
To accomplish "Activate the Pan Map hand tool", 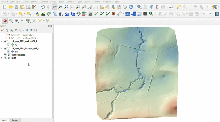I will point(43,7).
